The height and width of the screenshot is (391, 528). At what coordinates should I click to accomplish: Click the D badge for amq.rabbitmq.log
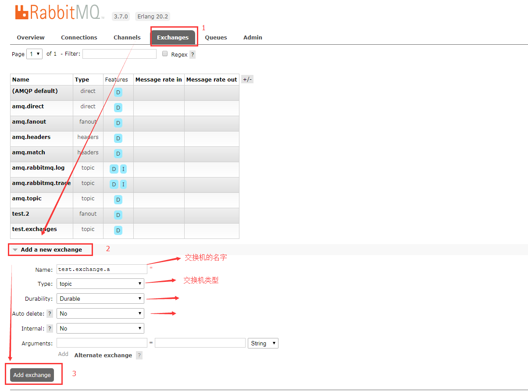tap(114, 169)
